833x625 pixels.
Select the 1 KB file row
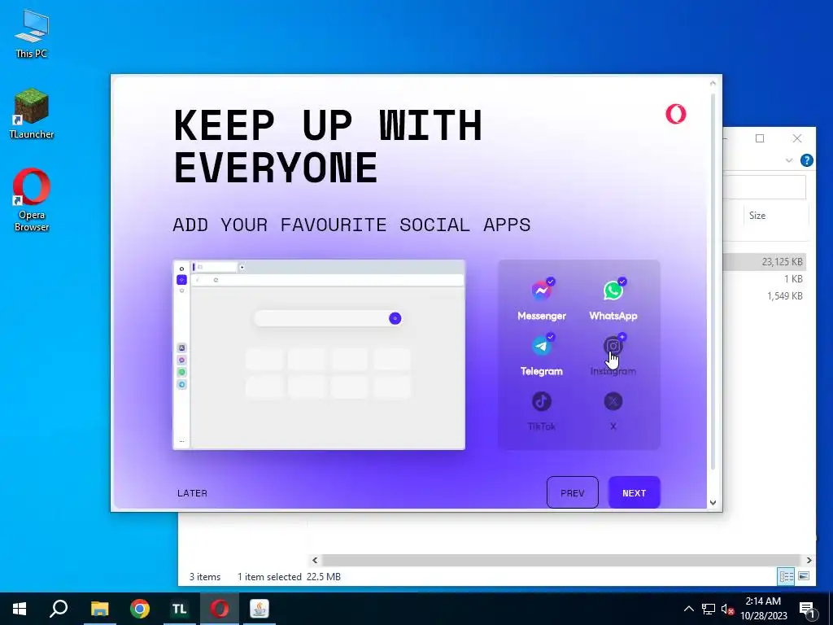pyautogui.click(x=764, y=278)
